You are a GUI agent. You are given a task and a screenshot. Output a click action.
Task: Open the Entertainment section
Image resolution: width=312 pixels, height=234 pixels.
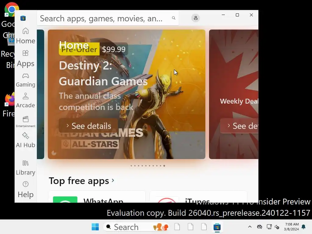tap(26, 122)
